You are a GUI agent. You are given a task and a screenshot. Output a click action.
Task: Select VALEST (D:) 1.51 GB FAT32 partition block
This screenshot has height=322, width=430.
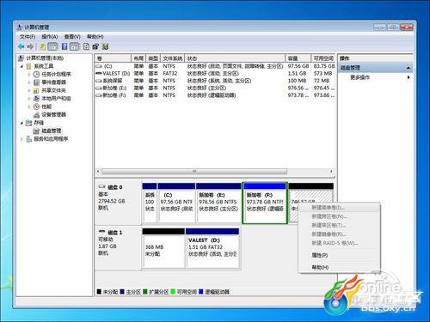(x=212, y=248)
